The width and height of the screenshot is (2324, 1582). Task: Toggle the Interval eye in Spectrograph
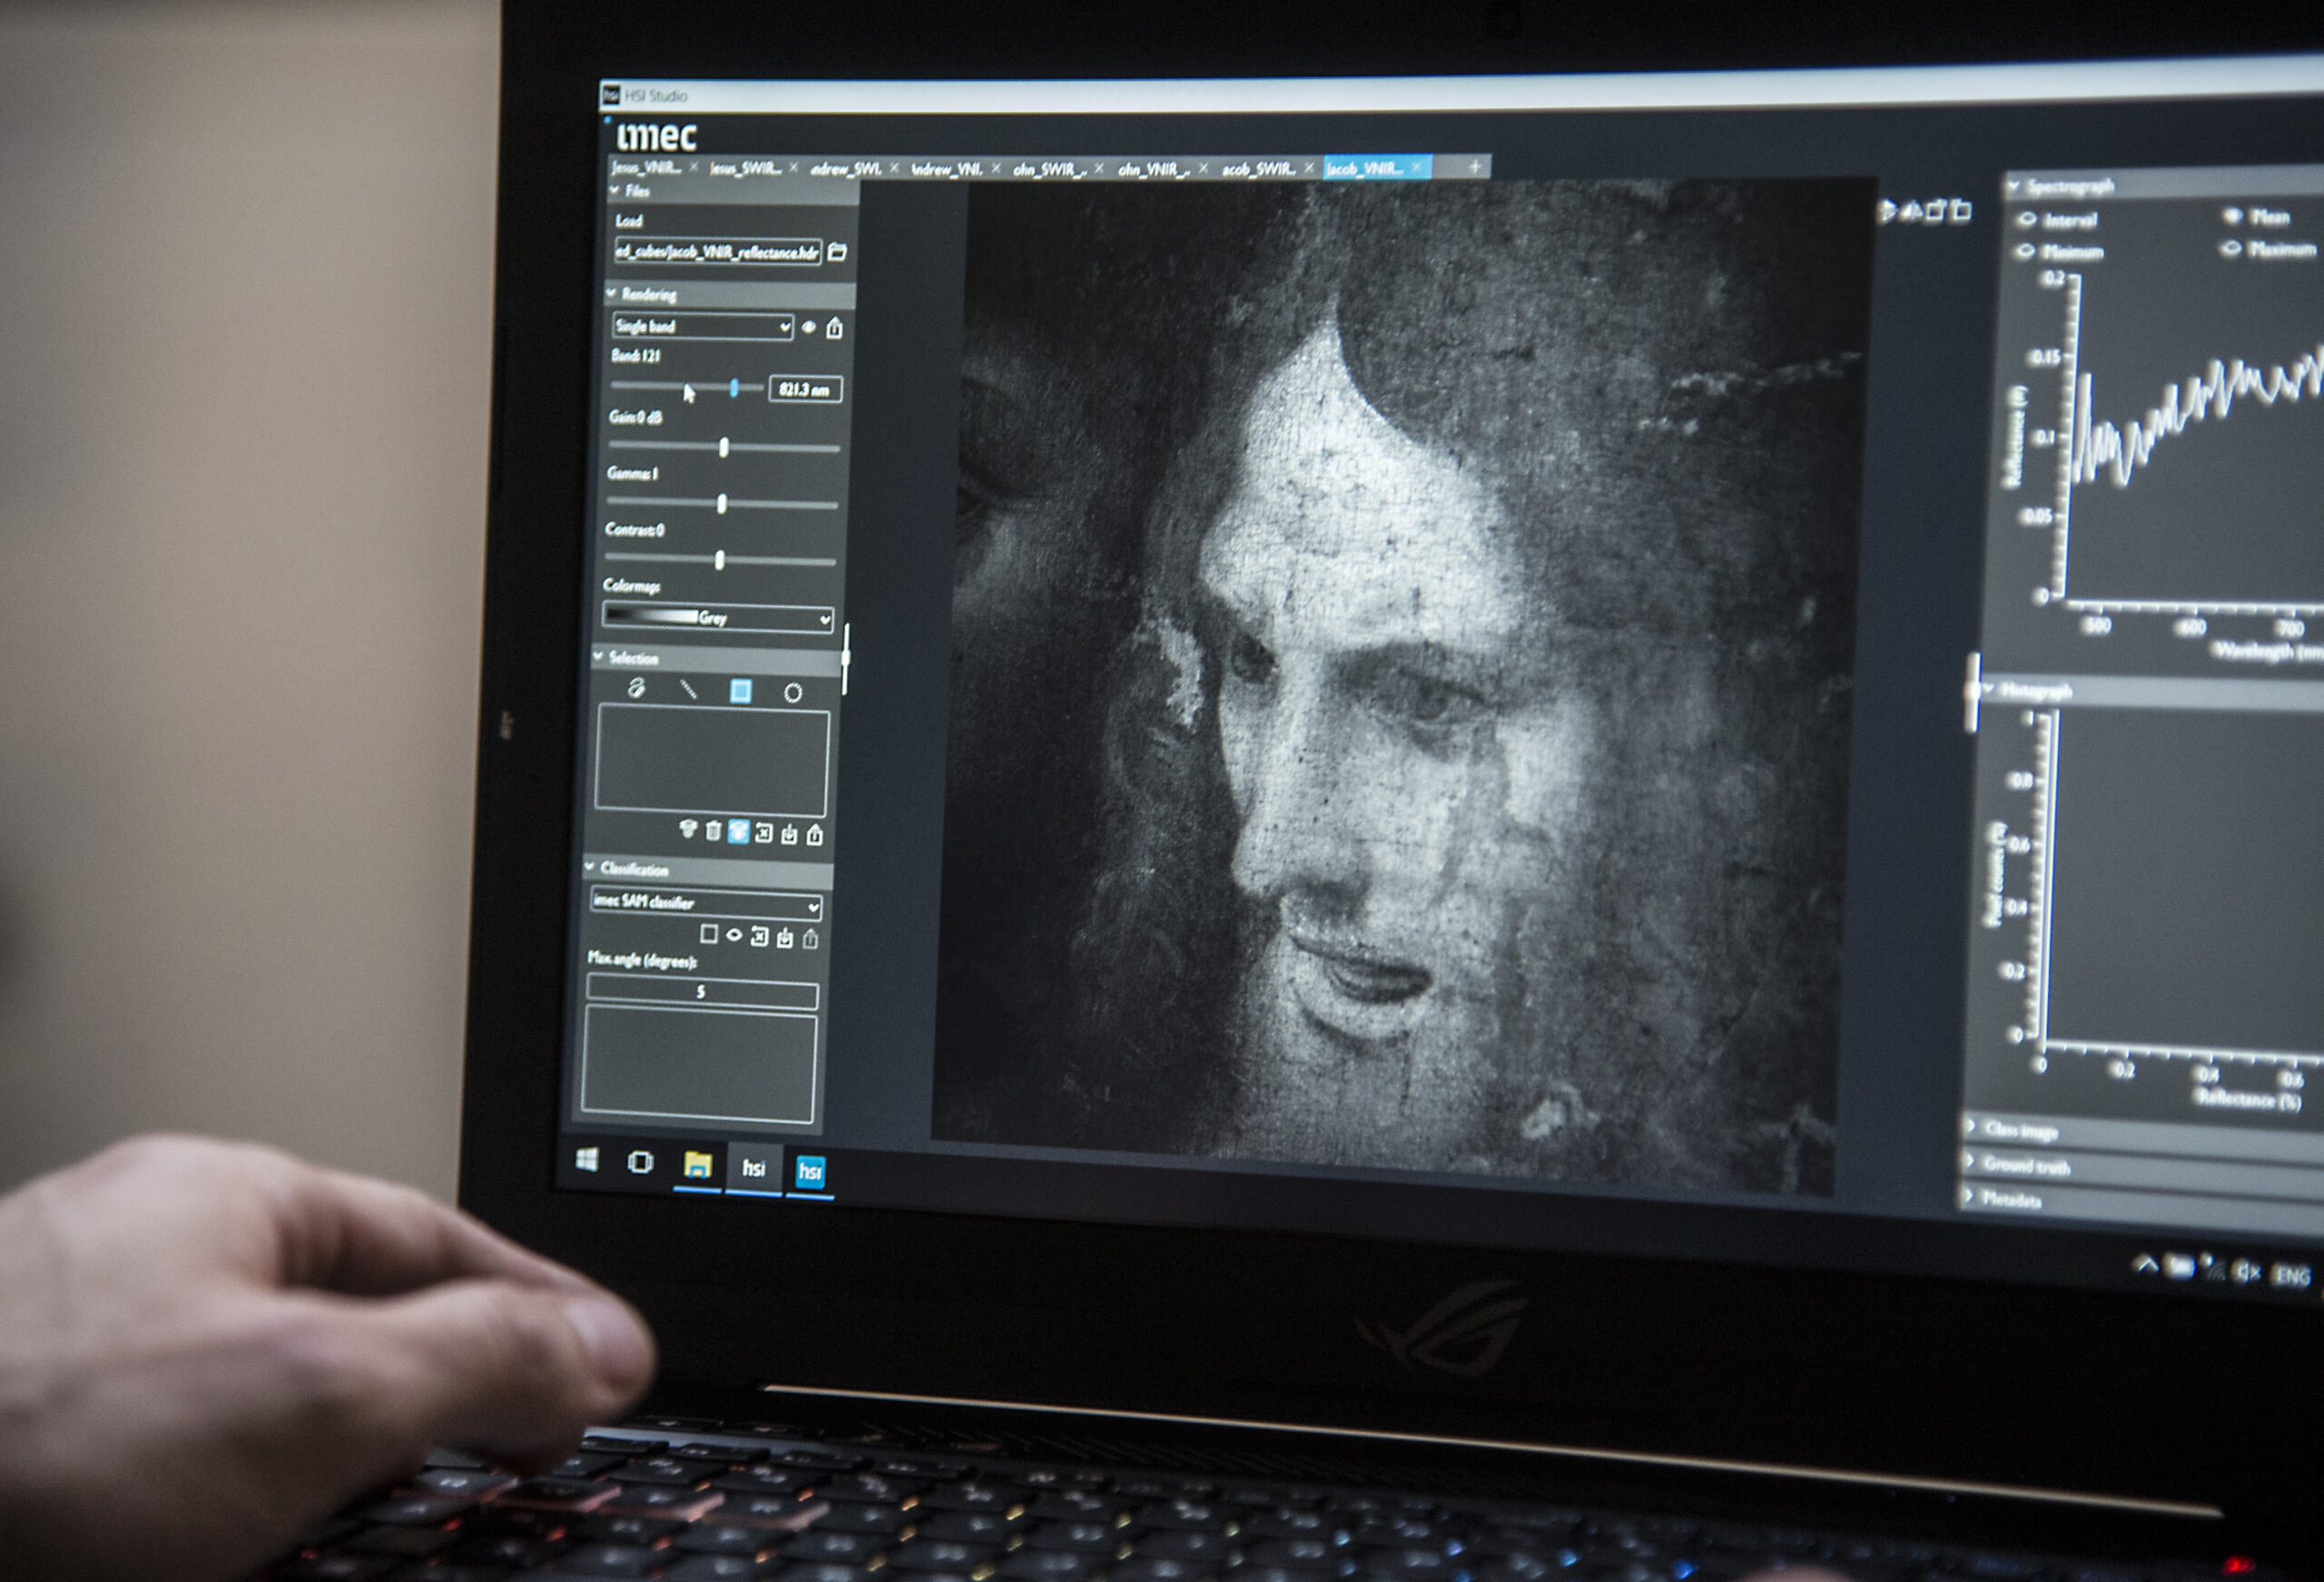pos(2028,219)
